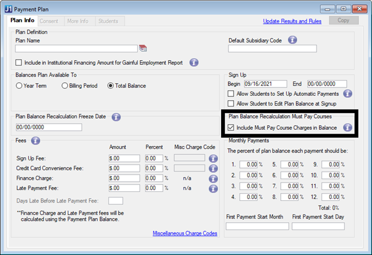Viewport: 372px width, 255px height.
Task: Uncheck Include Must Pay Course Charges in Balance
Action: 231,128
